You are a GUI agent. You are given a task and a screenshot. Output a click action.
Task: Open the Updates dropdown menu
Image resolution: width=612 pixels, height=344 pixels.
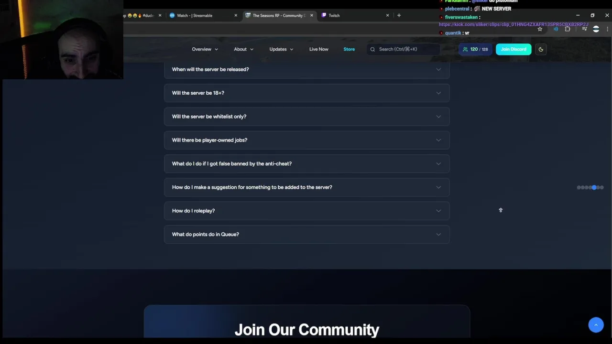[281, 49]
